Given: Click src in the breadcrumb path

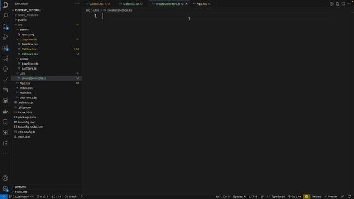Looking at the screenshot, I should pyautogui.click(x=88, y=10).
